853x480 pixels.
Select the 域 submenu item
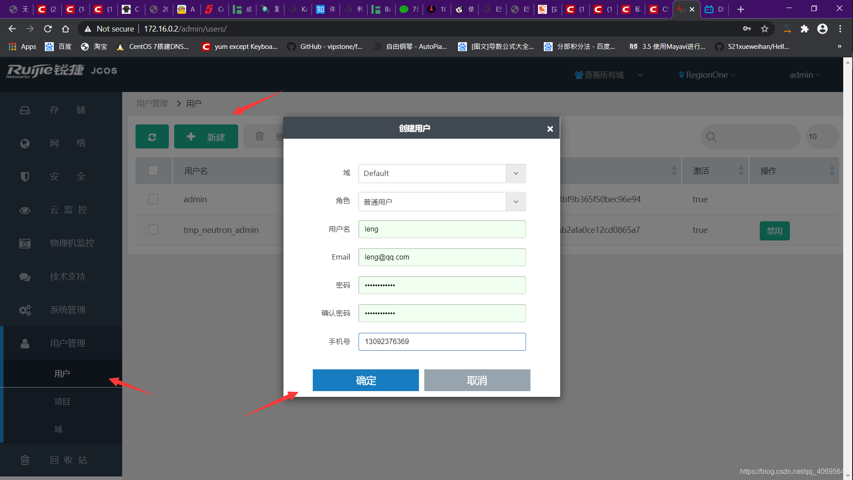coord(58,429)
